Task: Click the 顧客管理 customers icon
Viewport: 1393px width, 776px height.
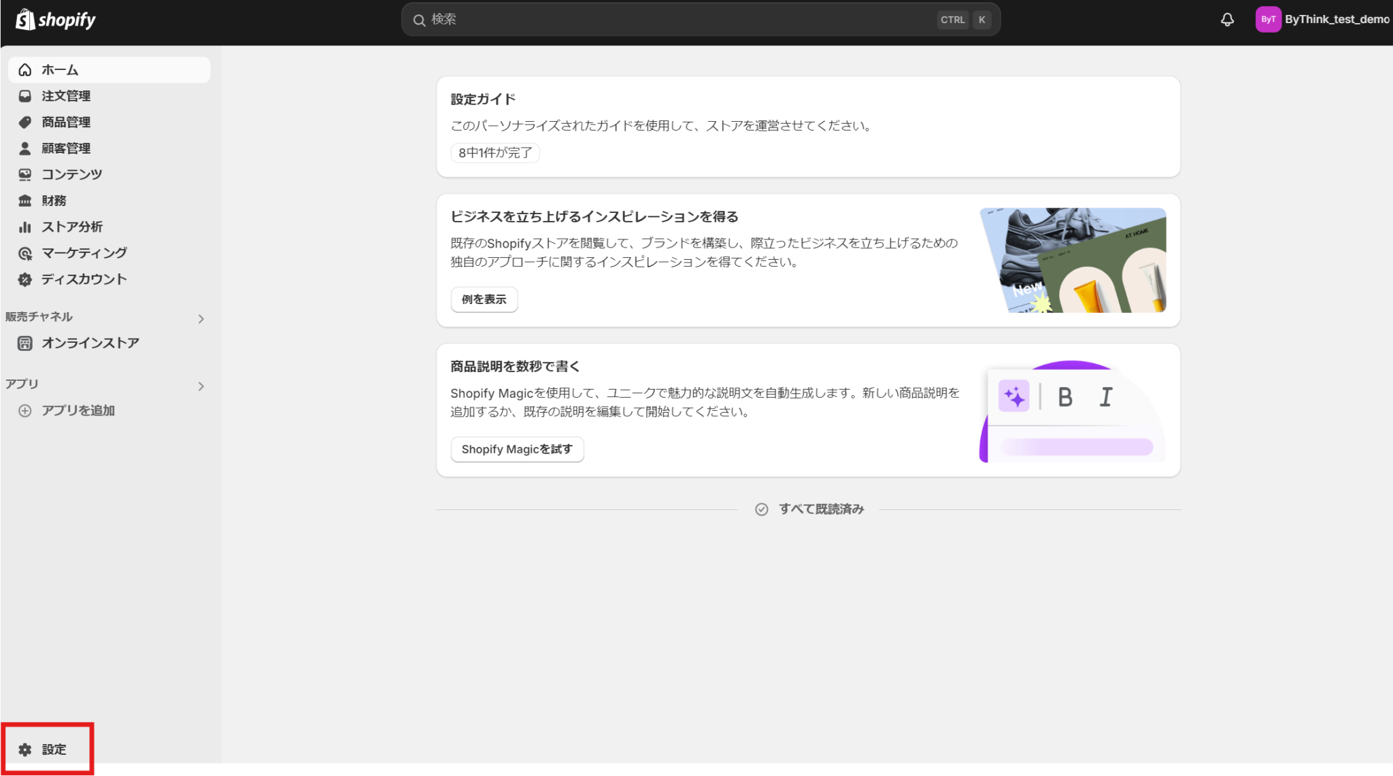Action: [x=24, y=148]
